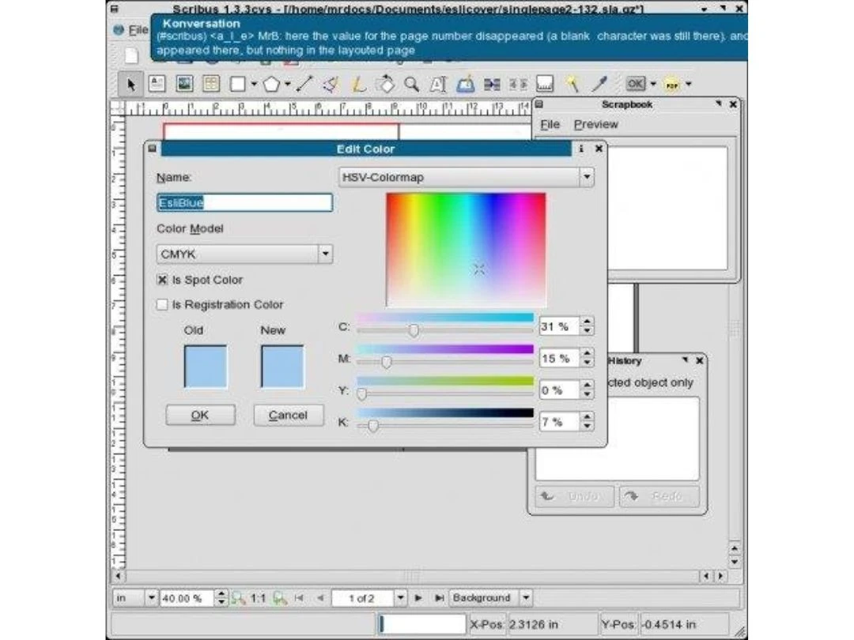Uncheck the Is Spot Color checkbox

163,280
